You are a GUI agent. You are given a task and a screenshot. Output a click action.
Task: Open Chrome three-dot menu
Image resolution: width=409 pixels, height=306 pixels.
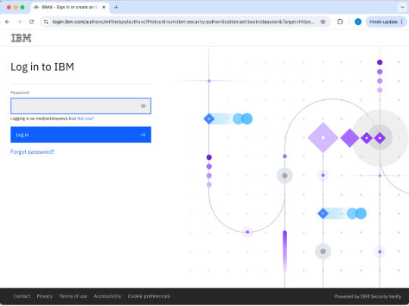coord(401,22)
